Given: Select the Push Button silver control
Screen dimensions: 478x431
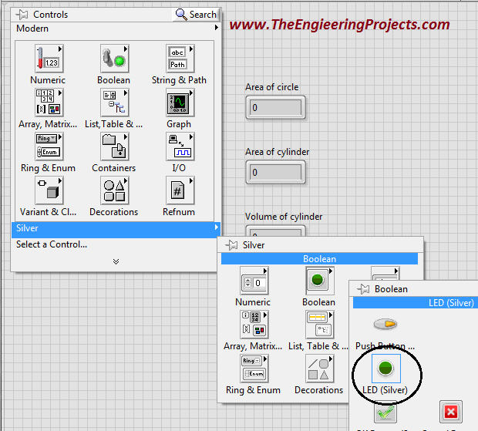Looking at the screenshot, I should coord(385,325).
